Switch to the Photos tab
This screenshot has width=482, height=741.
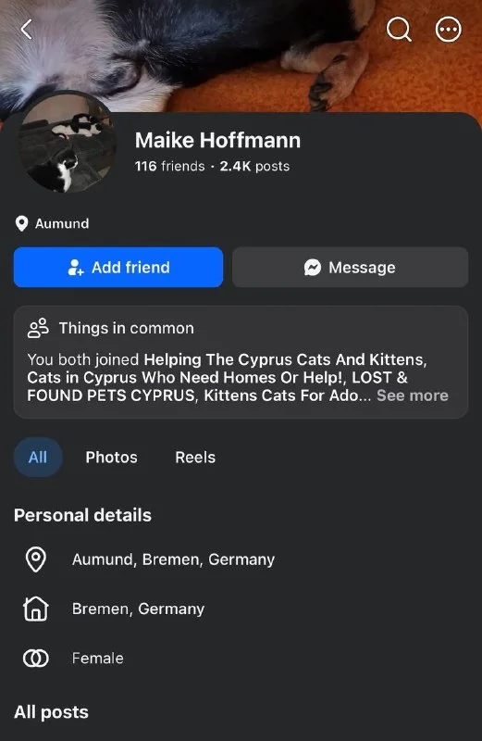click(111, 457)
